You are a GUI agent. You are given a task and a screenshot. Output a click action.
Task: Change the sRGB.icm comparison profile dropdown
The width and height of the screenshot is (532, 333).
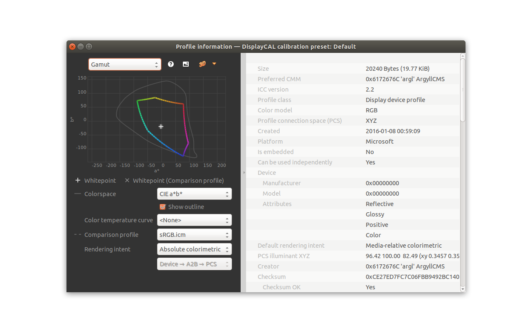point(194,235)
